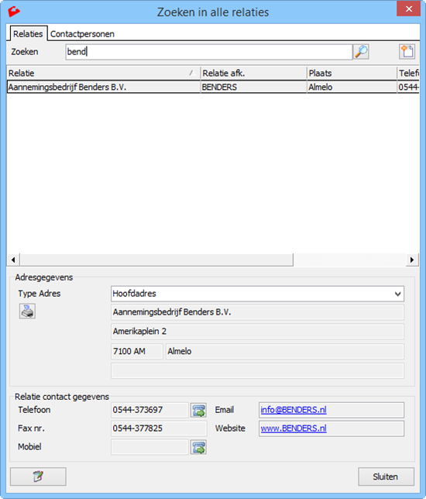Click the printer icon under Type Adres
The width and height of the screenshot is (426, 499).
click(27, 311)
